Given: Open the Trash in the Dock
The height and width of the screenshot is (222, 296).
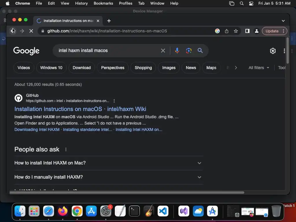Looking at the screenshot, I should click(x=276, y=211).
